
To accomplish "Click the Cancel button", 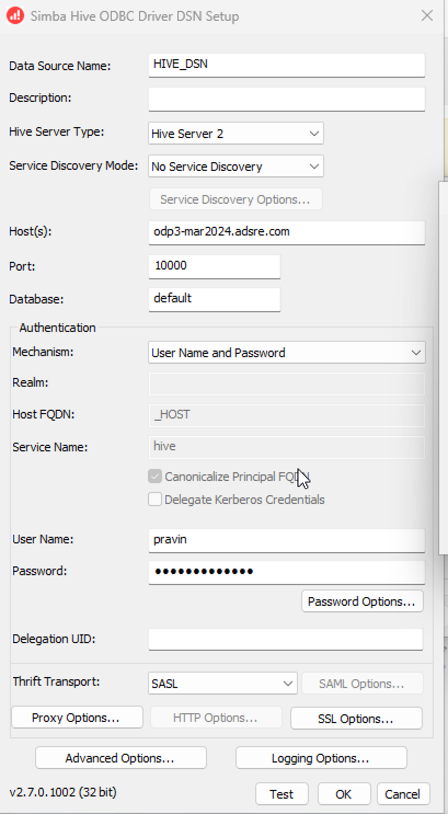I will [x=403, y=794].
